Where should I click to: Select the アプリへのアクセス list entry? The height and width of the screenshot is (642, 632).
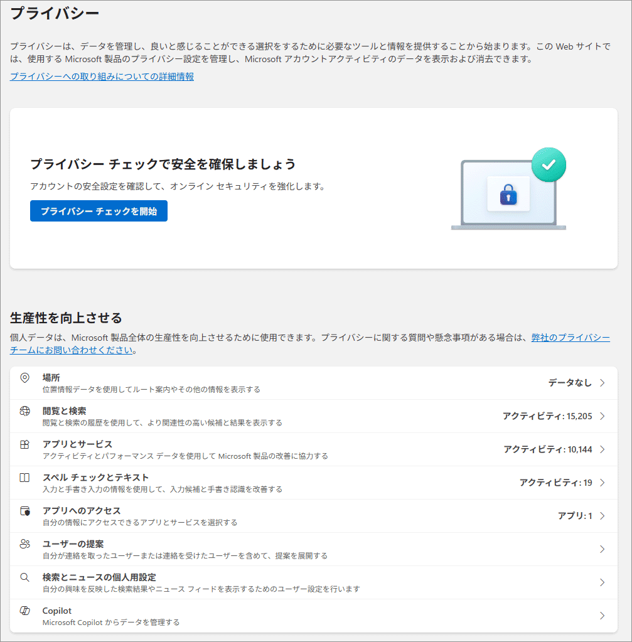coord(82,511)
